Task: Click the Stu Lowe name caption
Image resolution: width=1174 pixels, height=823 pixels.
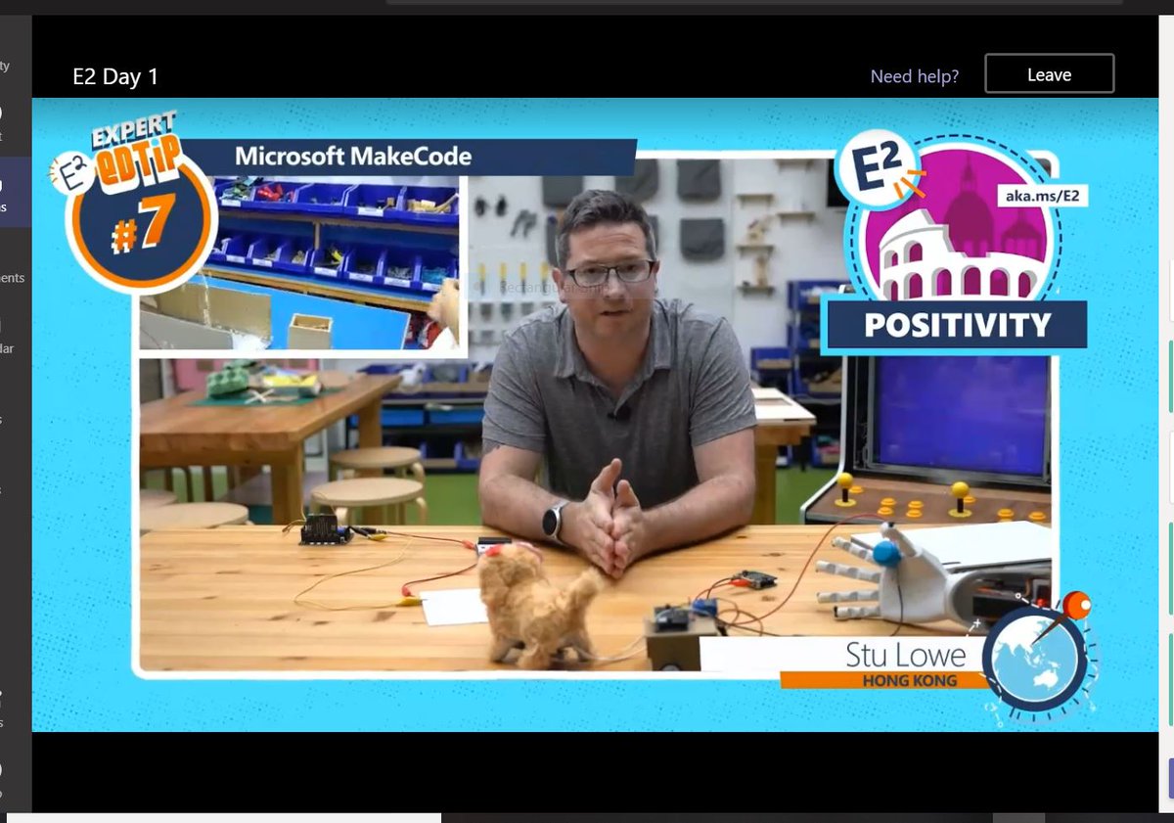Action: click(x=906, y=655)
